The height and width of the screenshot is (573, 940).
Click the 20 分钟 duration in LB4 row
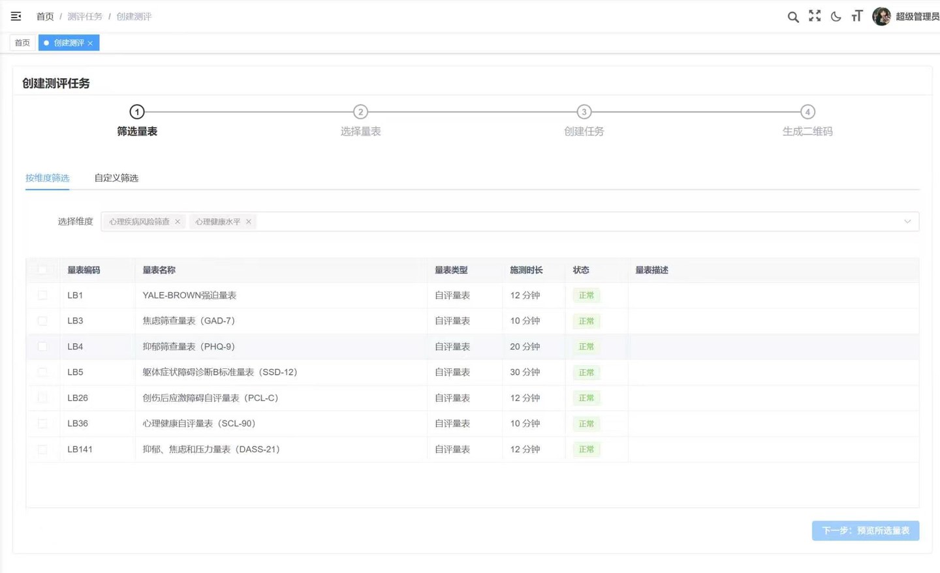(525, 347)
